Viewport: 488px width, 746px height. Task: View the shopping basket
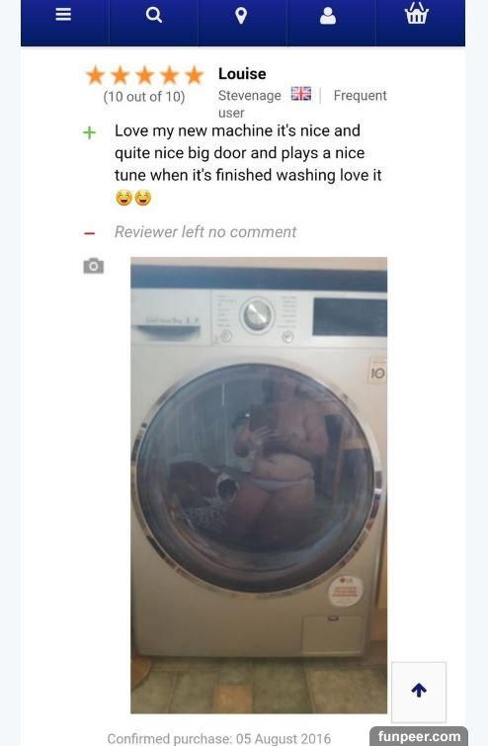[417, 13]
